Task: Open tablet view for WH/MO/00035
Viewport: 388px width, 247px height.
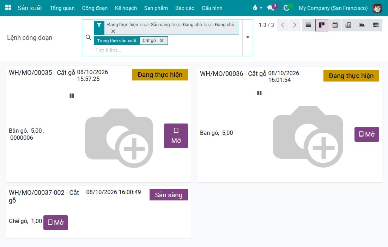Action: (x=176, y=136)
